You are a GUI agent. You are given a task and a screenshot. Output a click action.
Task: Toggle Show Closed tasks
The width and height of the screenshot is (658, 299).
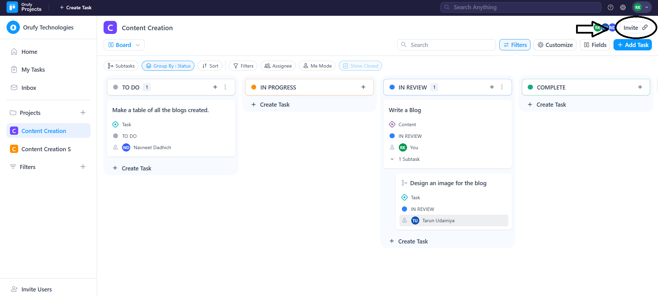(360, 66)
